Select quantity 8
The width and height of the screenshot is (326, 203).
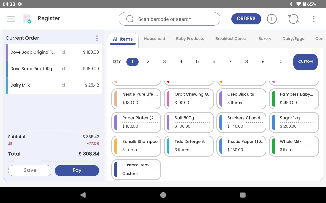tap(247, 62)
